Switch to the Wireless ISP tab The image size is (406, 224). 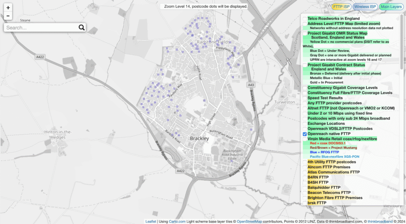click(365, 7)
